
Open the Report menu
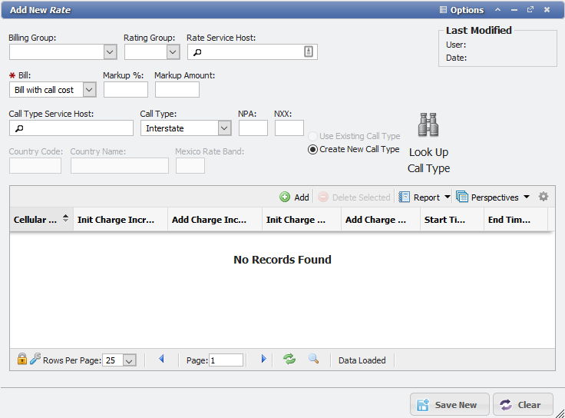(425, 197)
